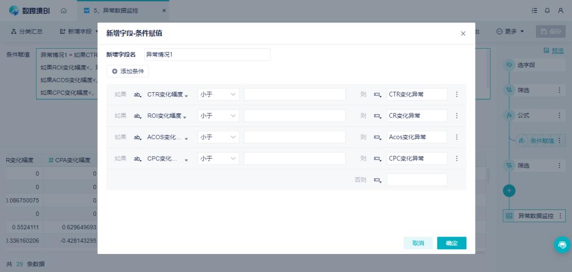Edit the Acos变化异常 result field
This screenshot has width=572, height=272.
(x=417, y=137)
